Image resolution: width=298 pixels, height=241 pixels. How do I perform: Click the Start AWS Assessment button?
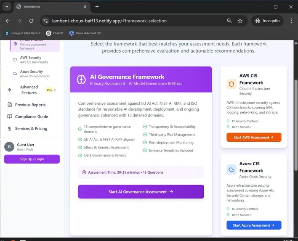click(254, 137)
